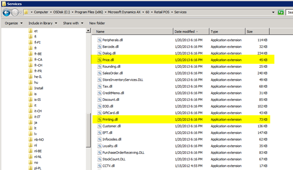Click the Back navigation arrow button
Screen dimensions: 293x170
[x=6, y=13]
